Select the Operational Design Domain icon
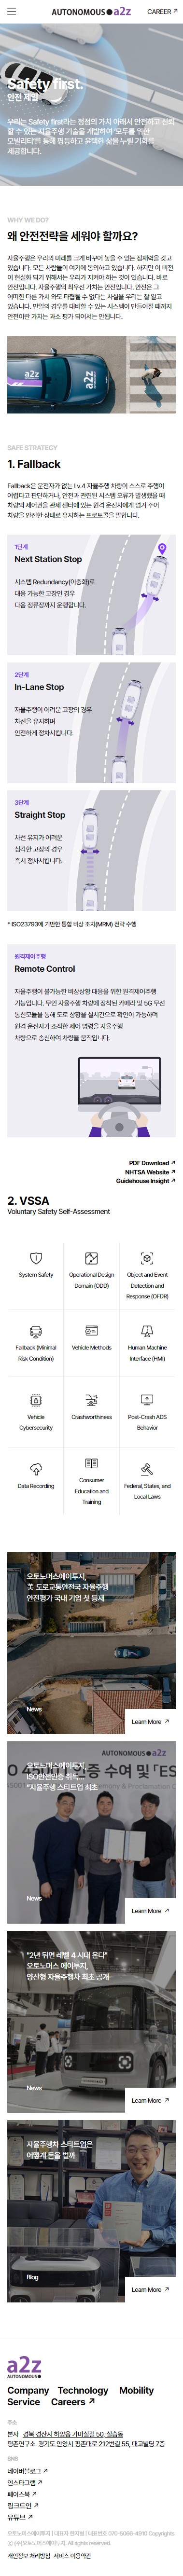 click(x=91, y=1258)
